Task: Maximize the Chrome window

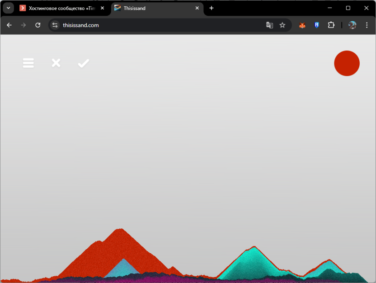Action: (x=348, y=8)
